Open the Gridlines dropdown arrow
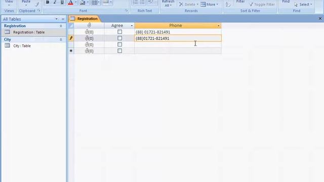324x182 pixels. pyautogui.click(x=99, y=3)
